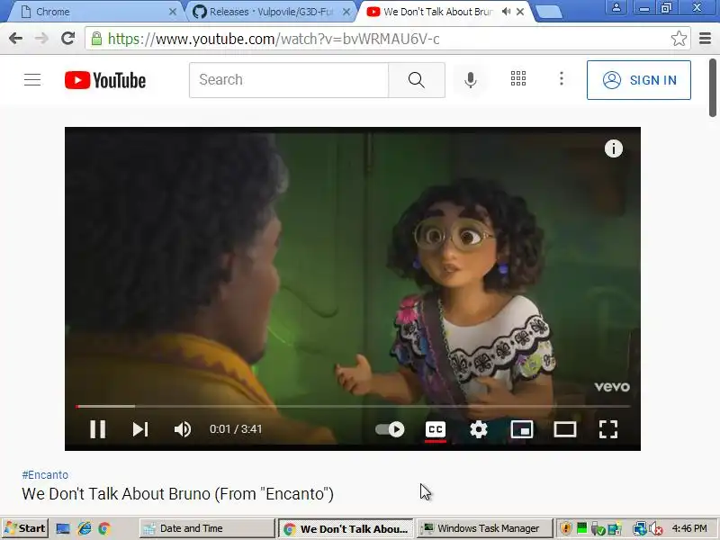The height and width of the screenshot is (540, 720).
Task: Launch Internet Explorer from quick launch
Action: pyautogui.click(x=84, y=529)
